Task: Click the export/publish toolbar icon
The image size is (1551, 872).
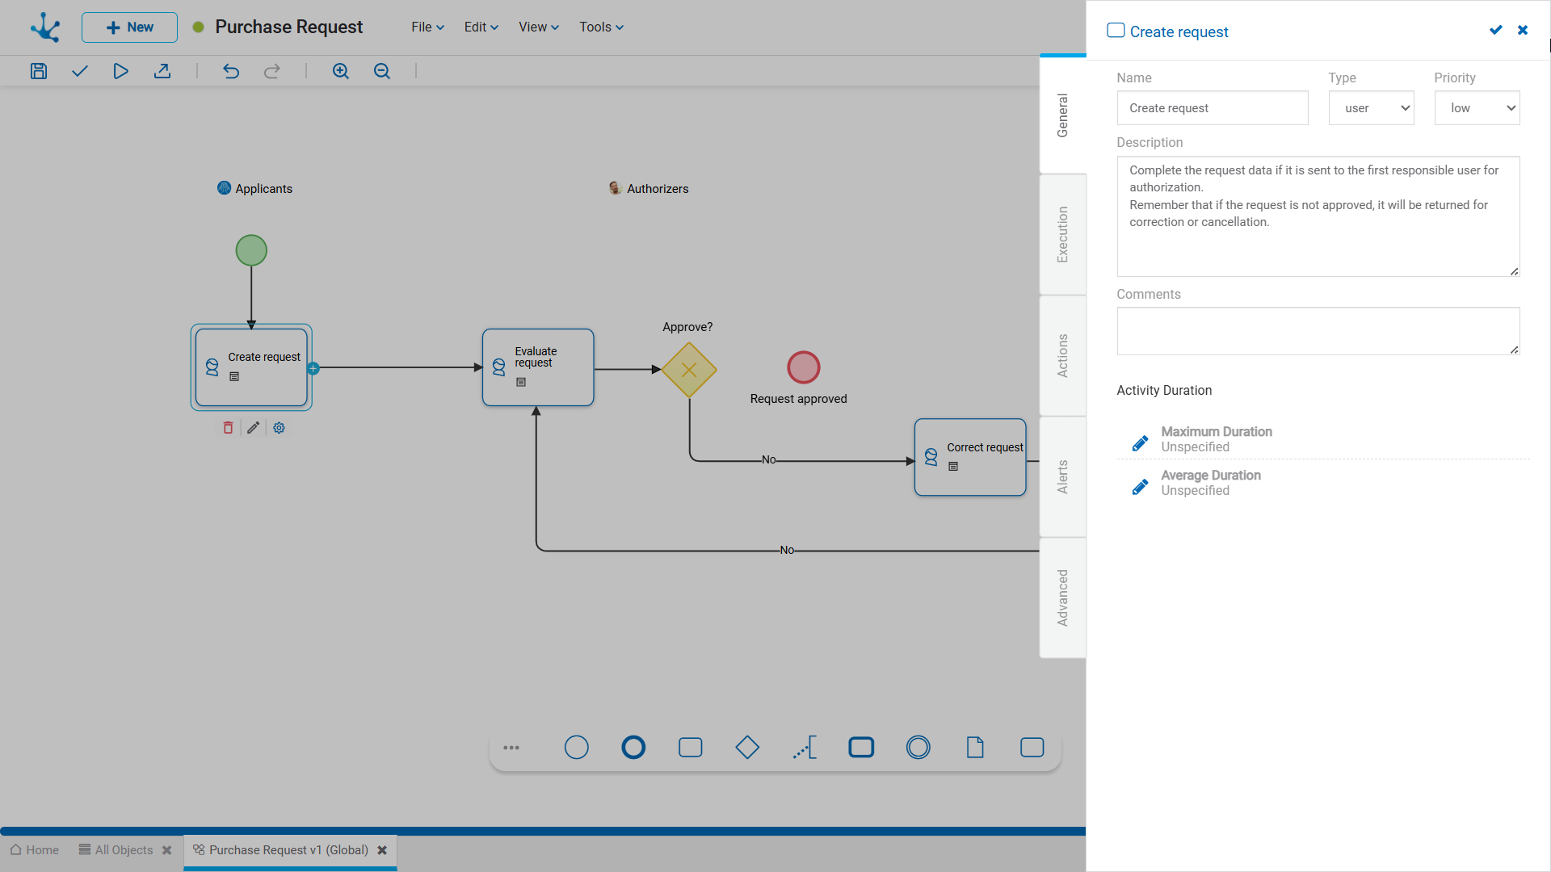Action: tap(162, 71)
